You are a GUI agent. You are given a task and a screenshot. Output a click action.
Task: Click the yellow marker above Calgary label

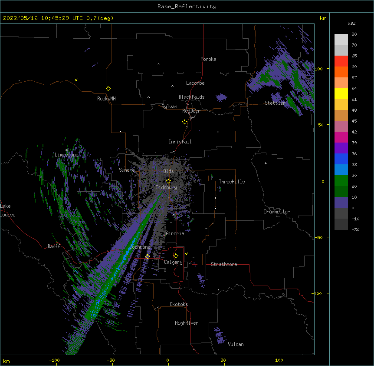click(x=176, y=256)
